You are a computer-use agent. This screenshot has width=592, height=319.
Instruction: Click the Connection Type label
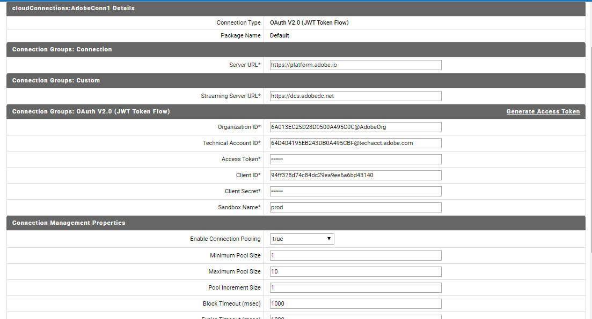tap(239, 22)
